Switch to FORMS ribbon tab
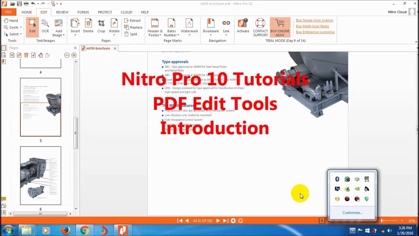419x236 pixels. [83, 12]
